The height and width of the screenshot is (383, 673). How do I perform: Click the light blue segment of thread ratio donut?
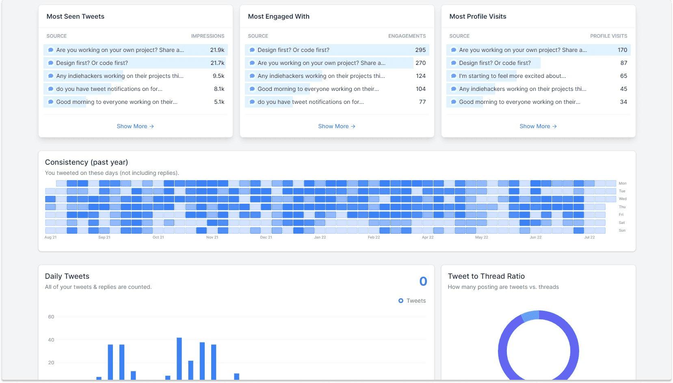click(x=530, y=316)
